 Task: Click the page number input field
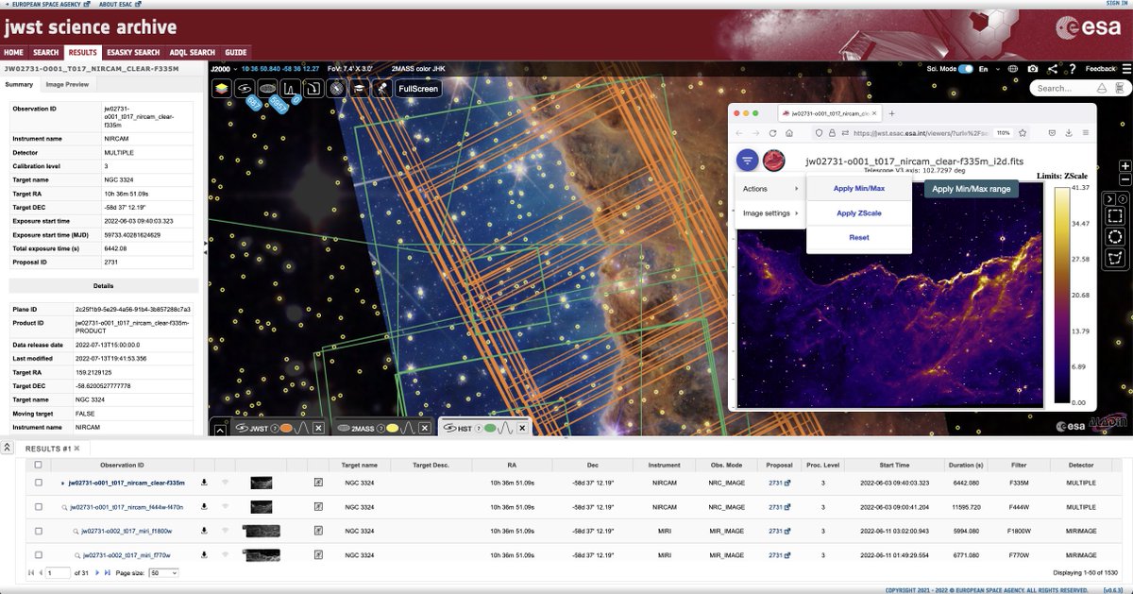[59, 572]
